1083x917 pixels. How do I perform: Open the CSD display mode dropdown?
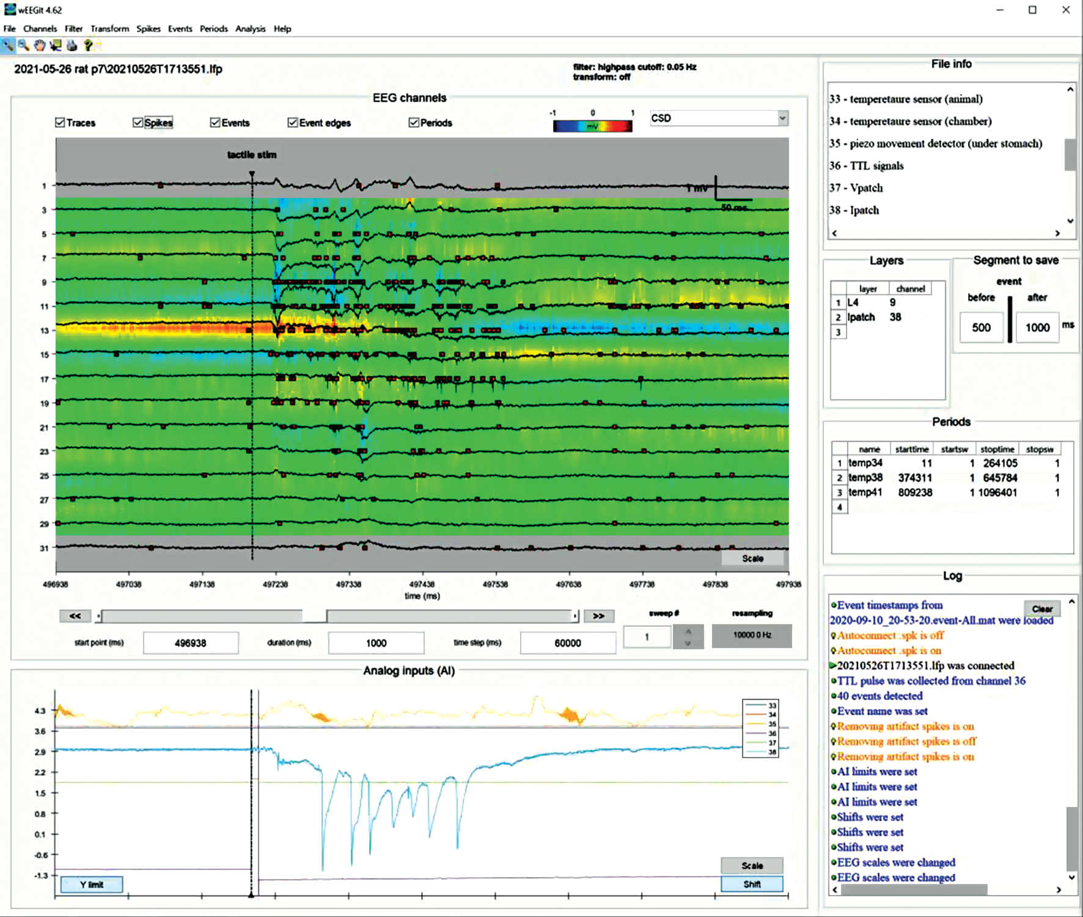(x=782, y=118)
